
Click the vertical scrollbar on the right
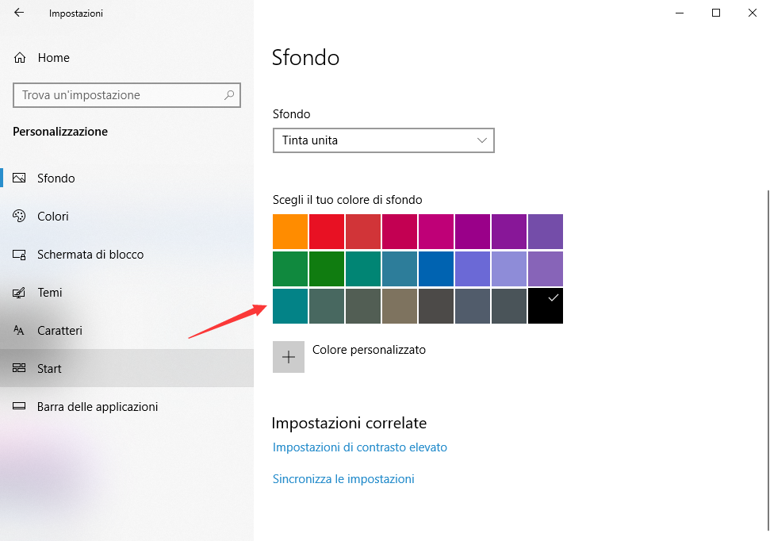click(768, 361)
